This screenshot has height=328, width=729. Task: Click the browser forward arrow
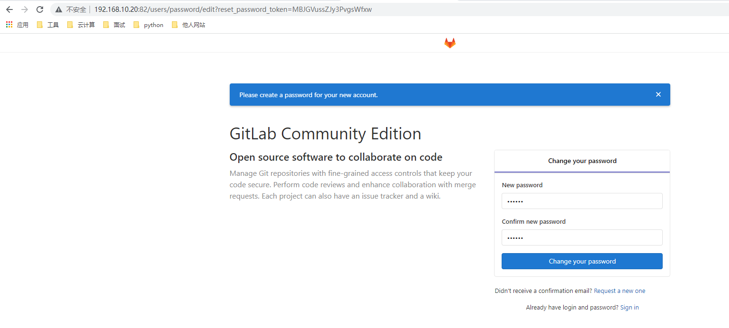click(25, 9)
